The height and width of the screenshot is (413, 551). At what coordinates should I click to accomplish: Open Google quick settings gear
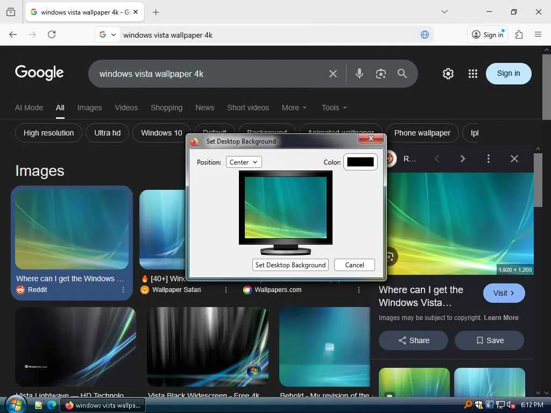point(448,74)
